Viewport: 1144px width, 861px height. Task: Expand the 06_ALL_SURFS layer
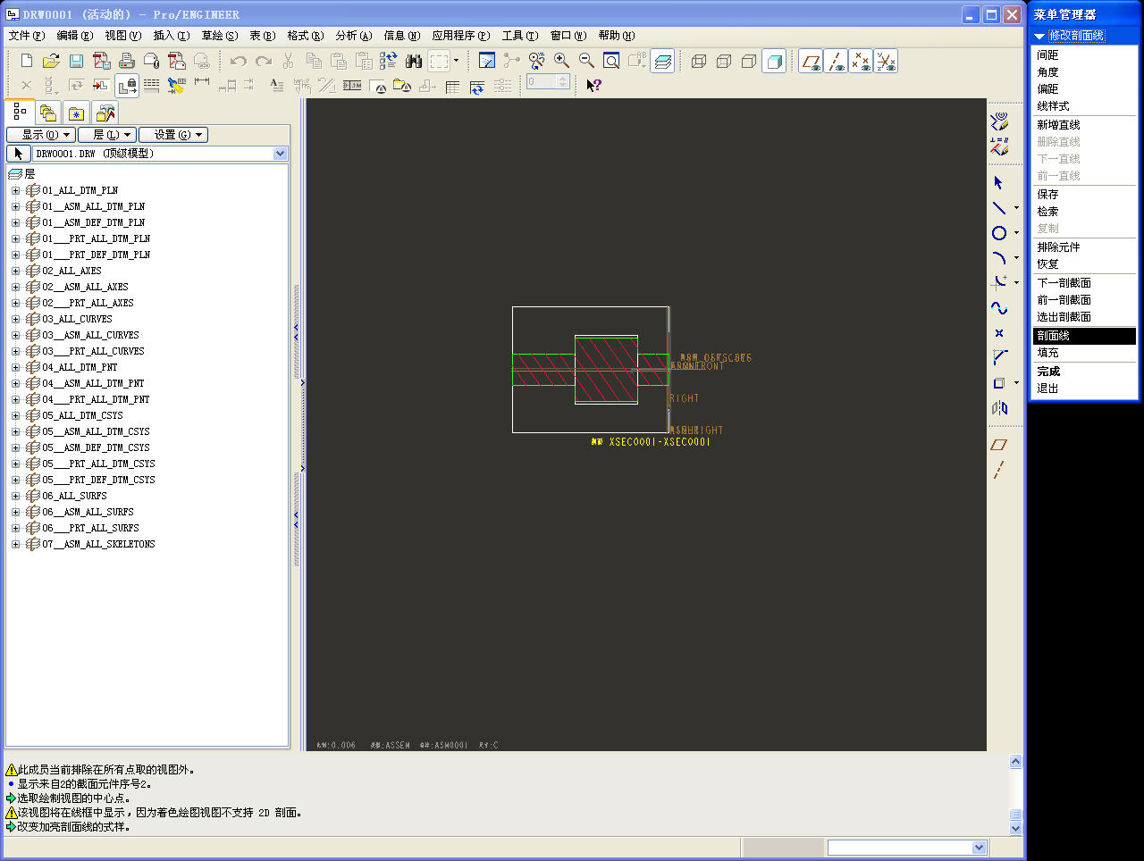tap(15, 496)
